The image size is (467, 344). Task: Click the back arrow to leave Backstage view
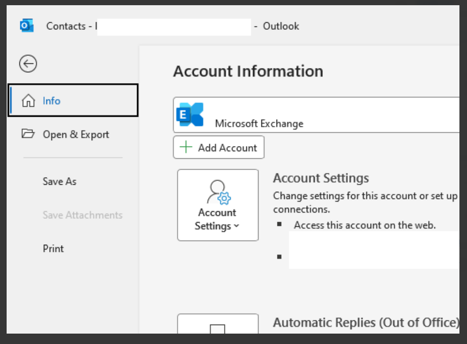pyautogui.click(x=28, y=63)
